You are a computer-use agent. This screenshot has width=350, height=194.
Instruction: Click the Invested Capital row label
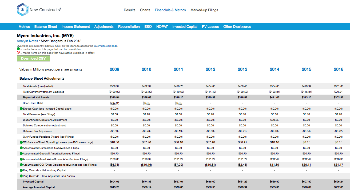(x=33, y=182)
